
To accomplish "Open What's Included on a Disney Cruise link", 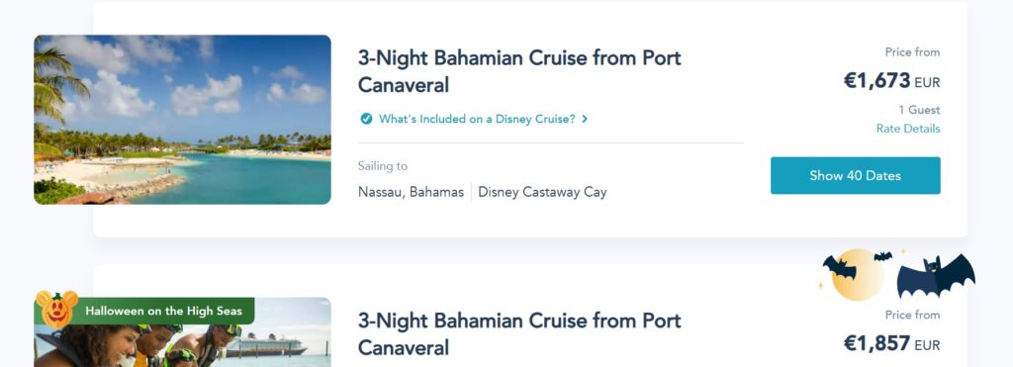I will coord(477,119).
